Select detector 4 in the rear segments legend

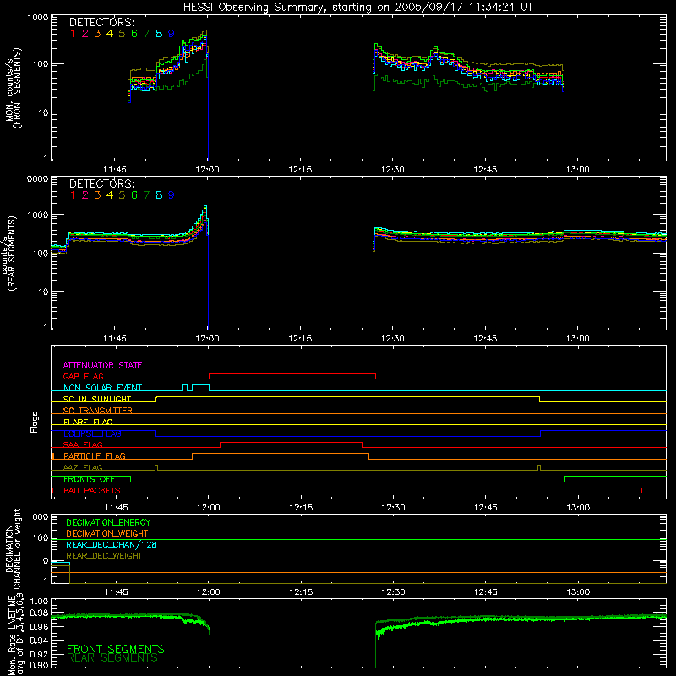tap(110, 195)
